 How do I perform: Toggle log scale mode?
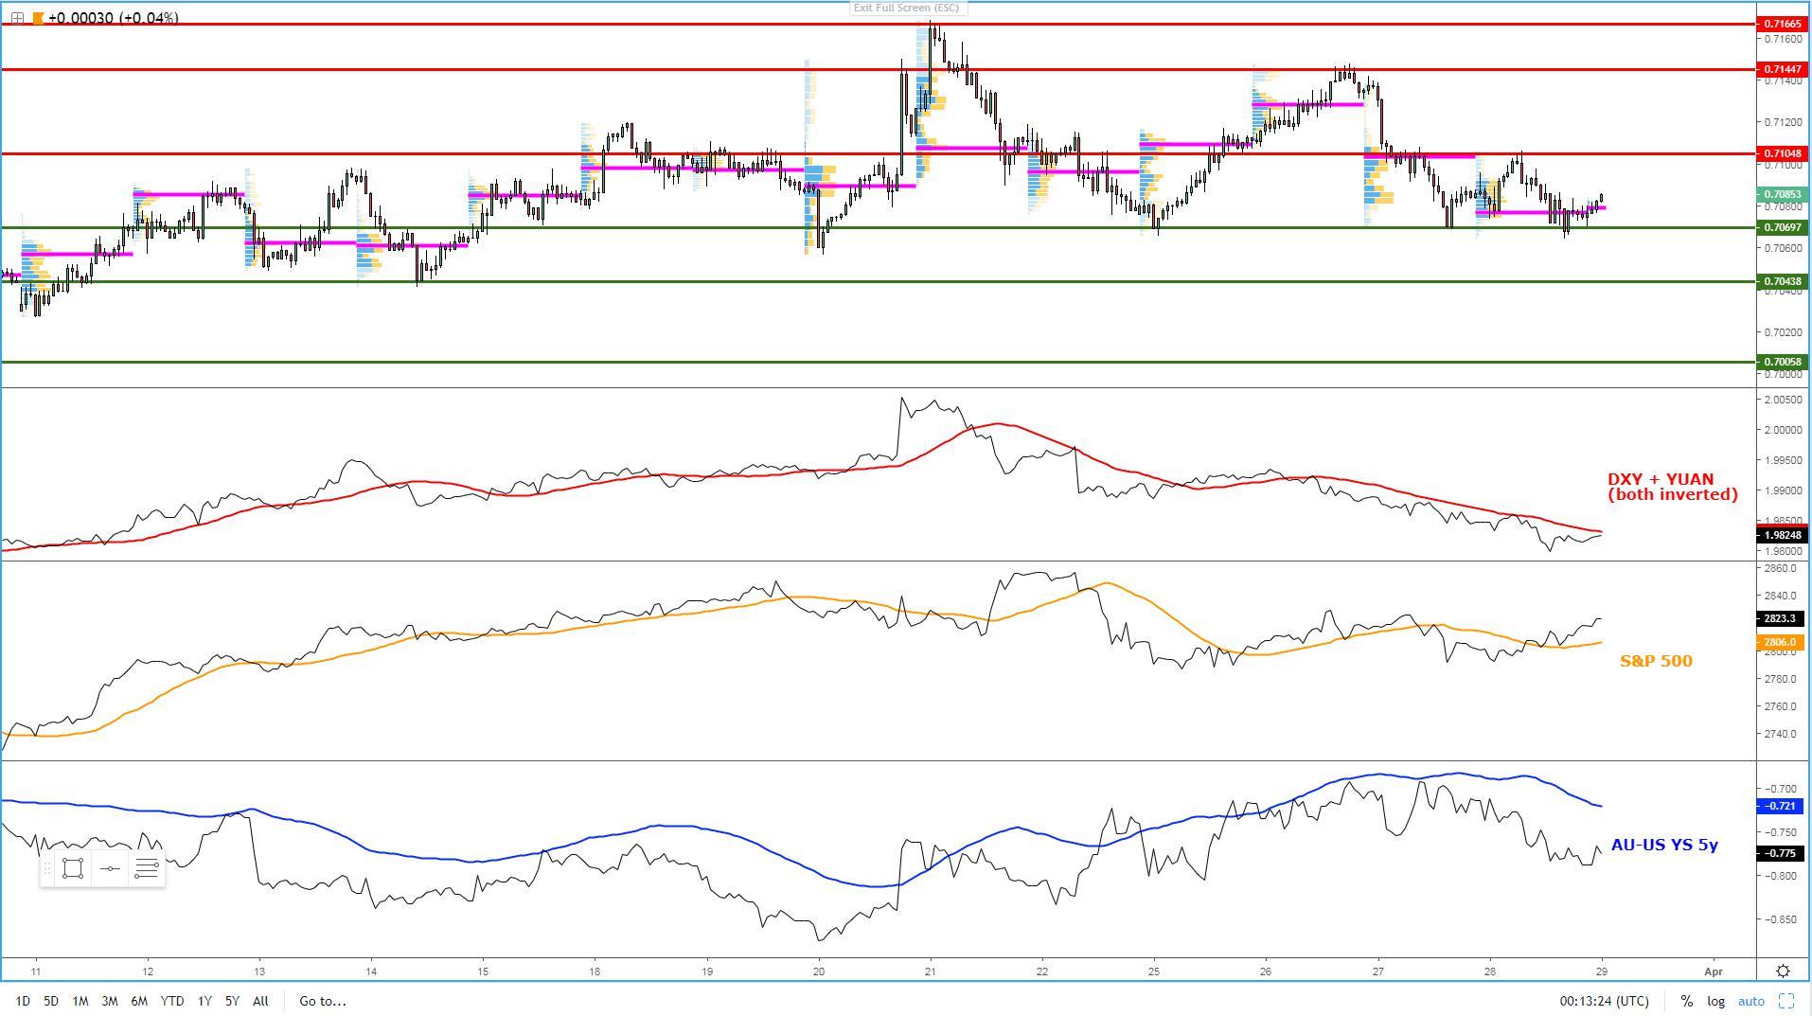pos(1715,1001)
